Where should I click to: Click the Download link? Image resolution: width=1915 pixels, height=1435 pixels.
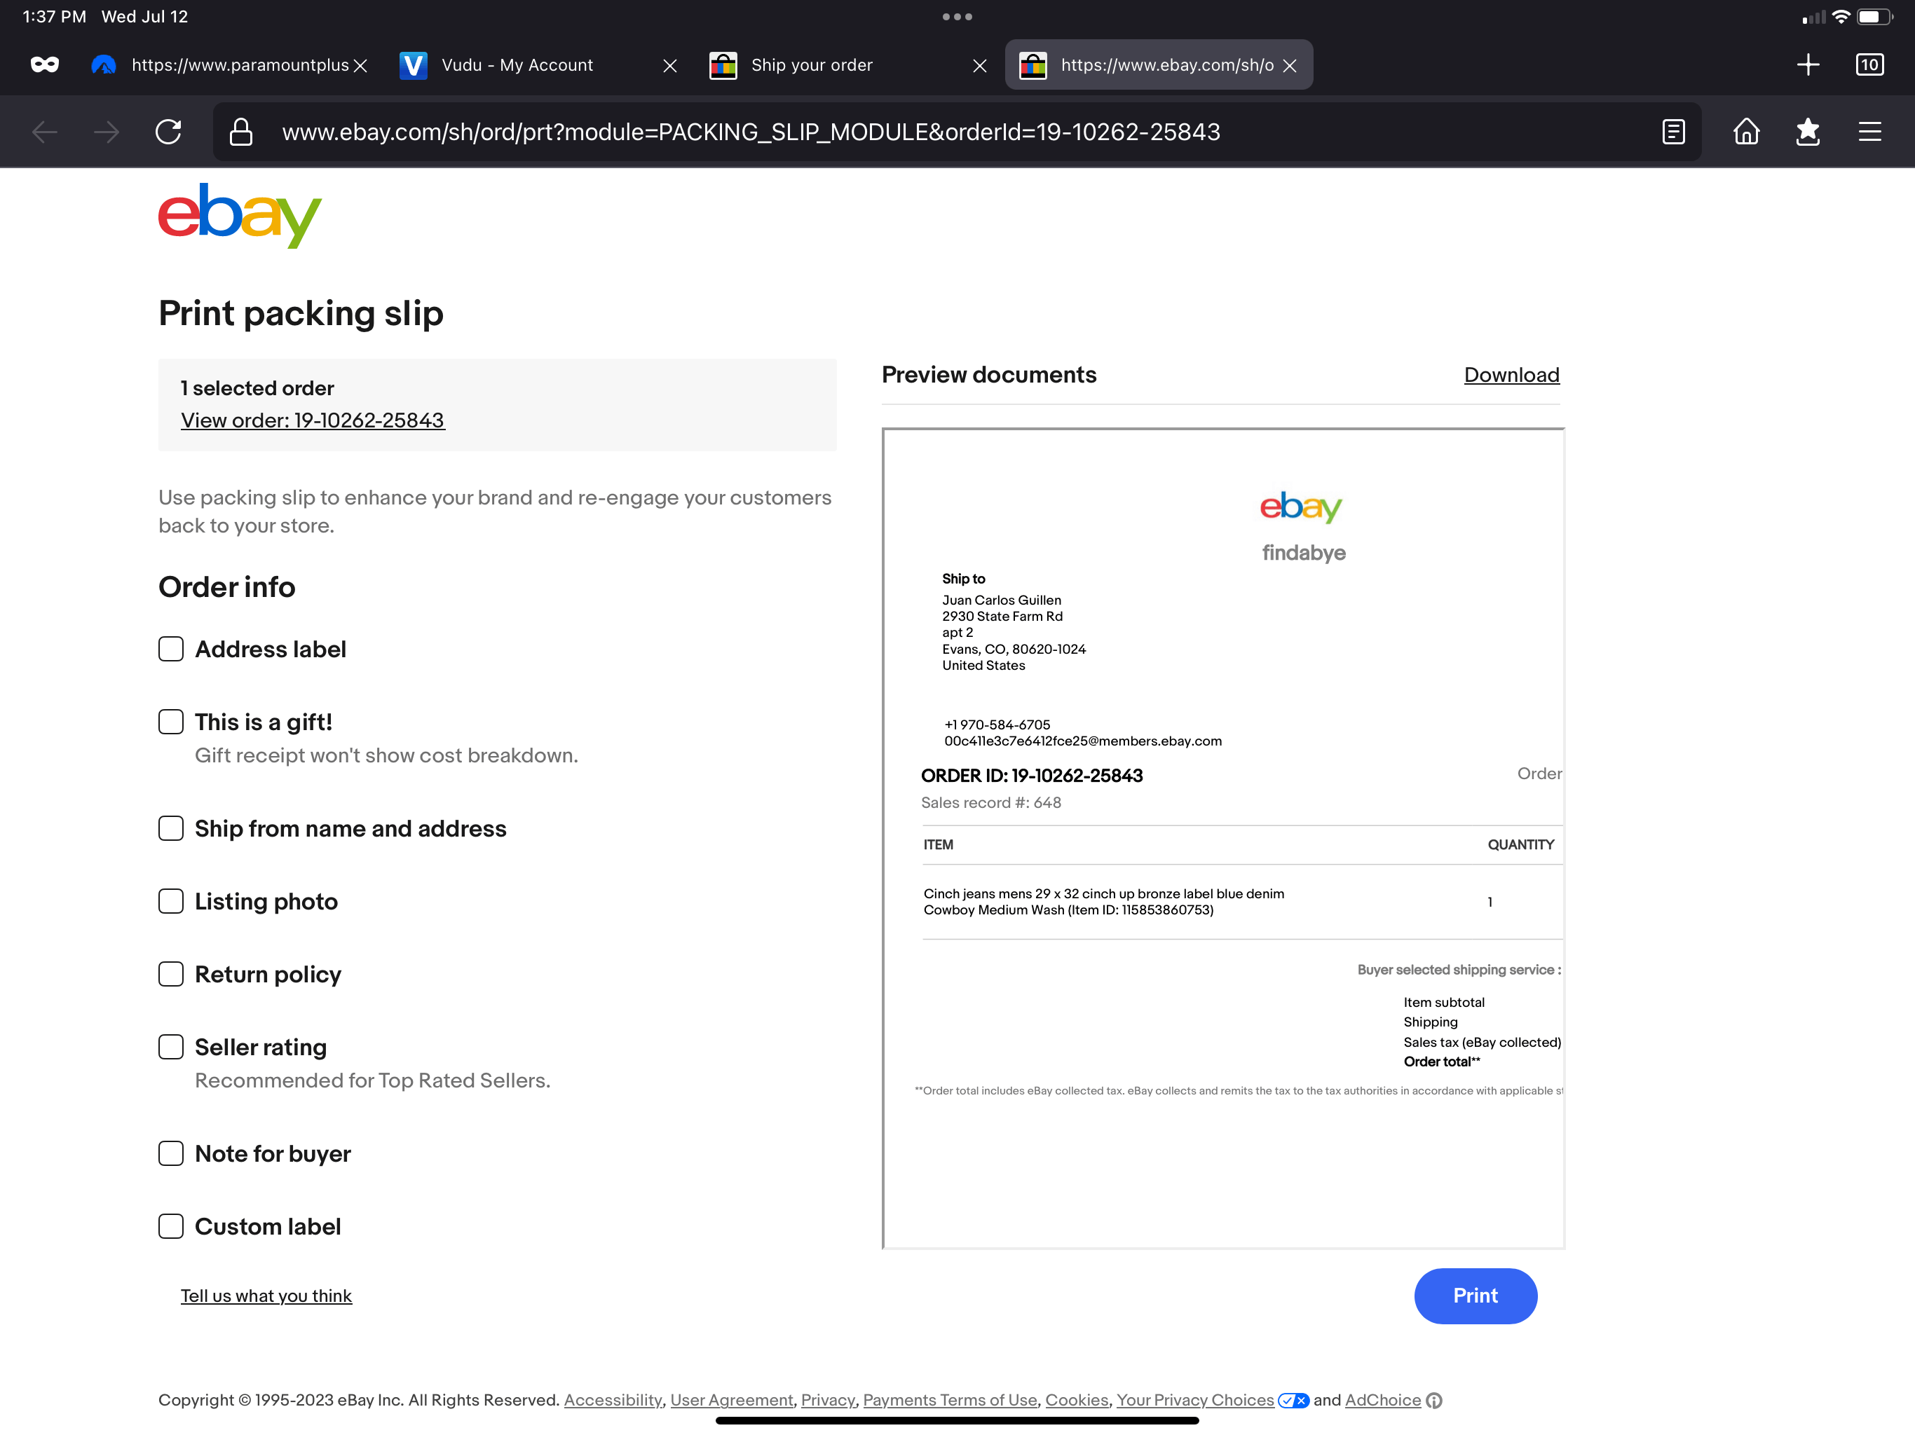[1511, 375]
